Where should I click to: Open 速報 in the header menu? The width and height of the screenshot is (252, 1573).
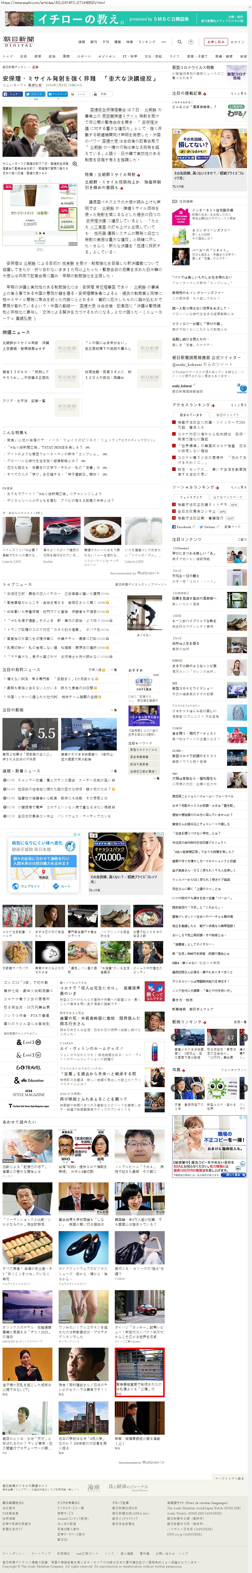pyautogui.click(x=82, y=42)
